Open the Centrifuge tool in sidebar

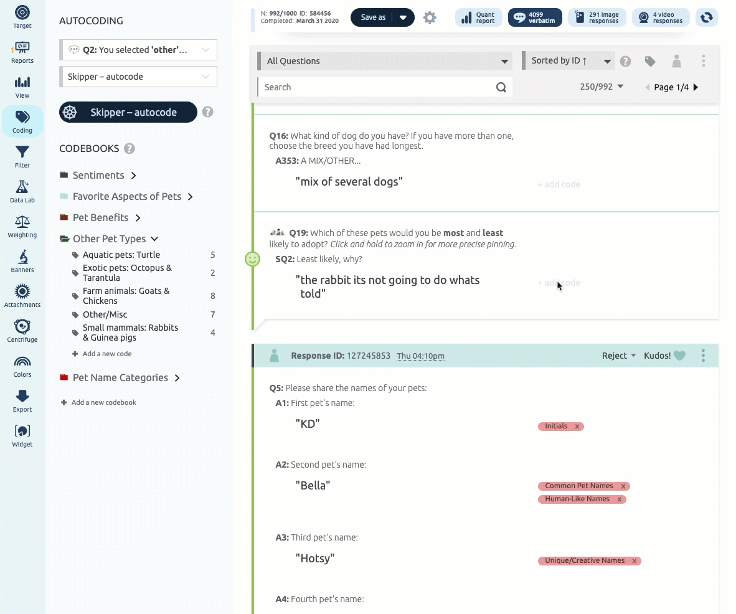coord(22,331)
